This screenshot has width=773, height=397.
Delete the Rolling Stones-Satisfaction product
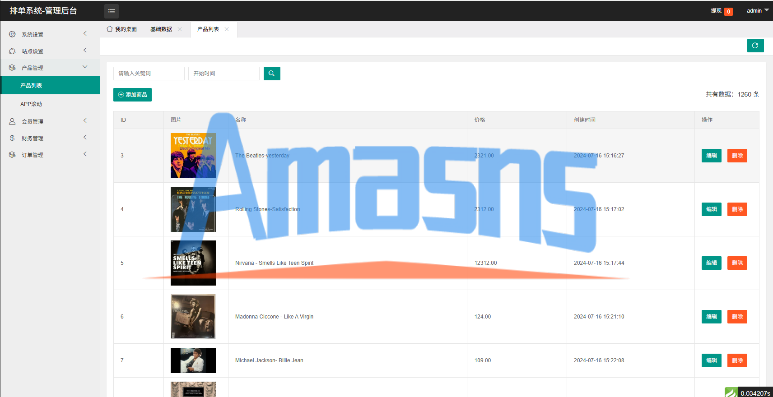pyautogui.click(x=737, y=209)
